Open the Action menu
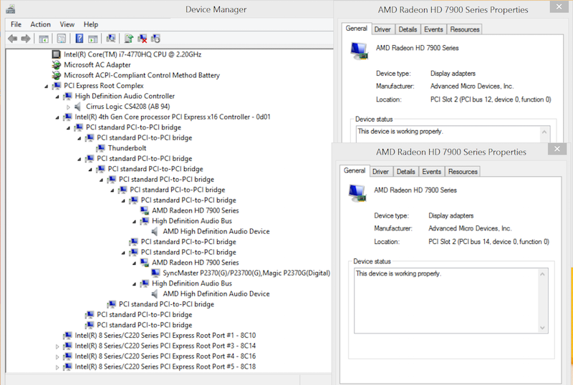The image size is (573, 385). point(41,24)
